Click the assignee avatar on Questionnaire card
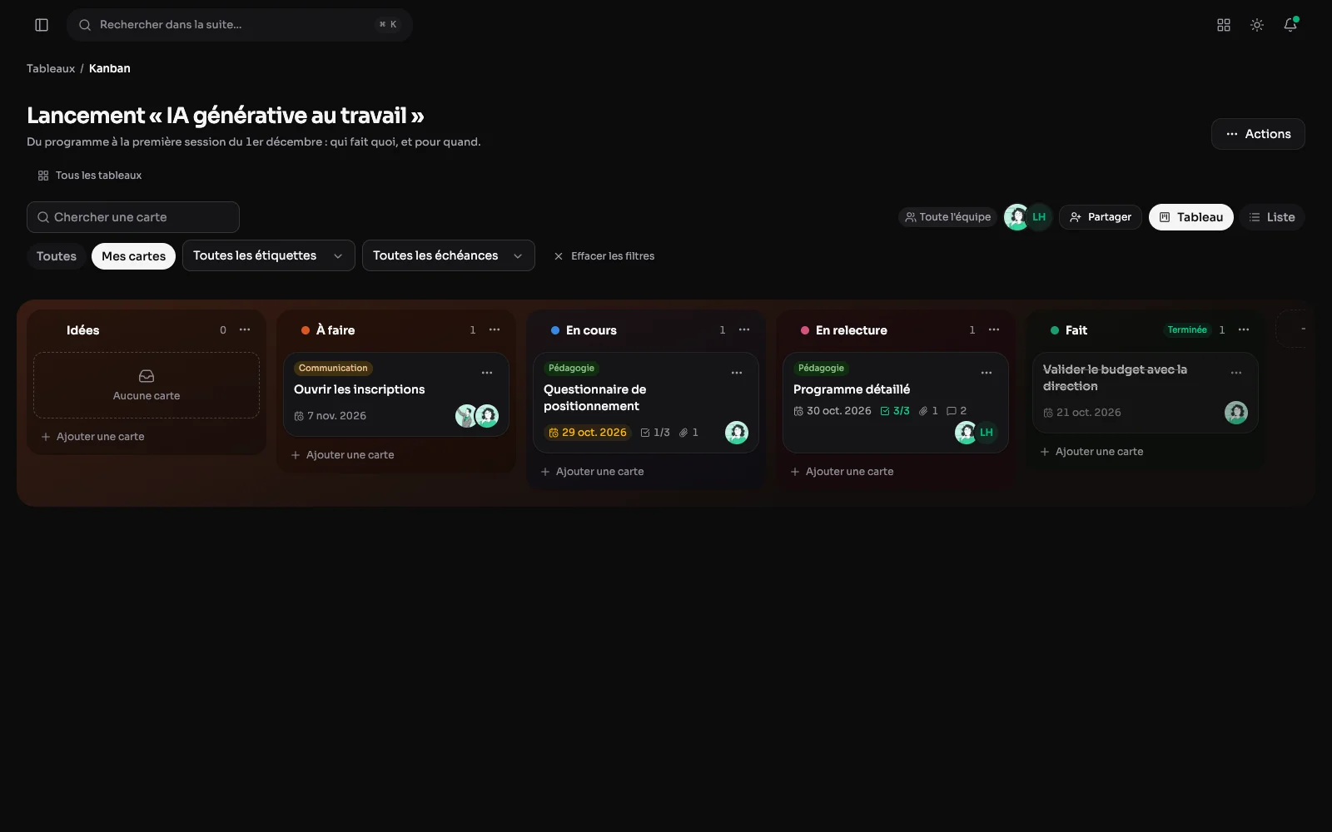Image resolution: width=1332 pixels, height=832 pixels. click(x=737, y=433)
